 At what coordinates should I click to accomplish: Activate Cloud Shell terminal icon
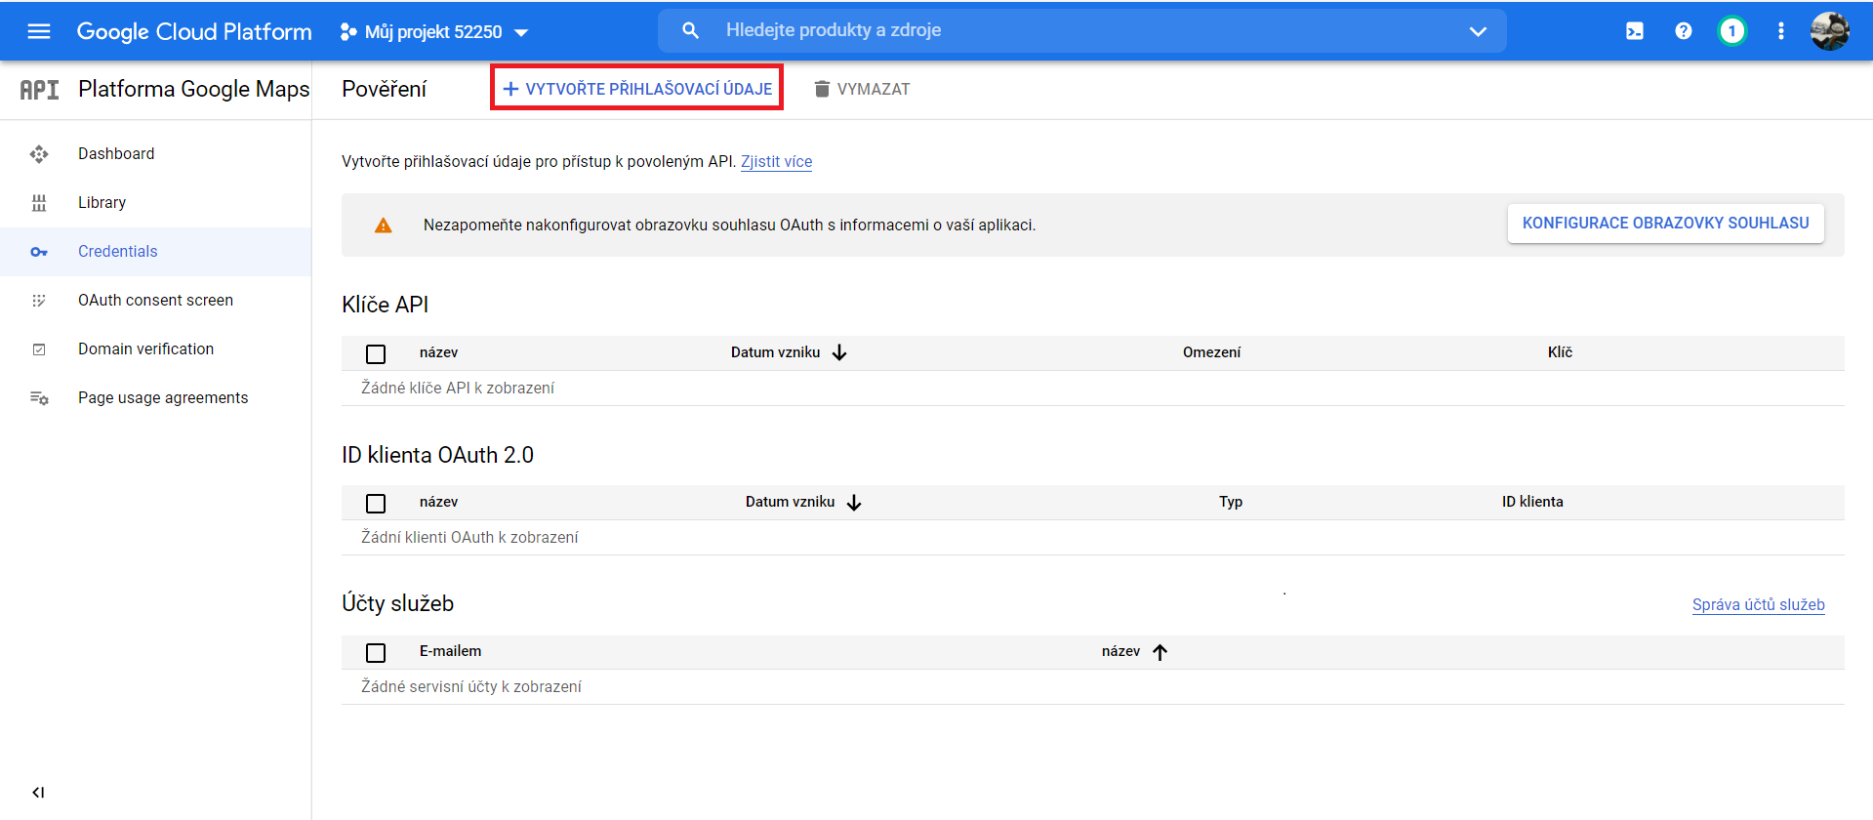1634,31
